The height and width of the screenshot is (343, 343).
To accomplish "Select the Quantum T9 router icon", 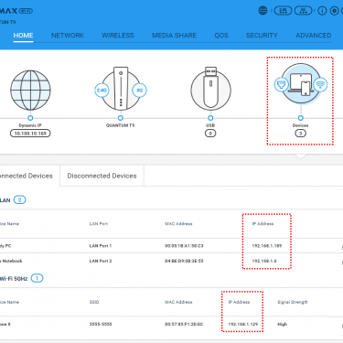I will [121, 89].
